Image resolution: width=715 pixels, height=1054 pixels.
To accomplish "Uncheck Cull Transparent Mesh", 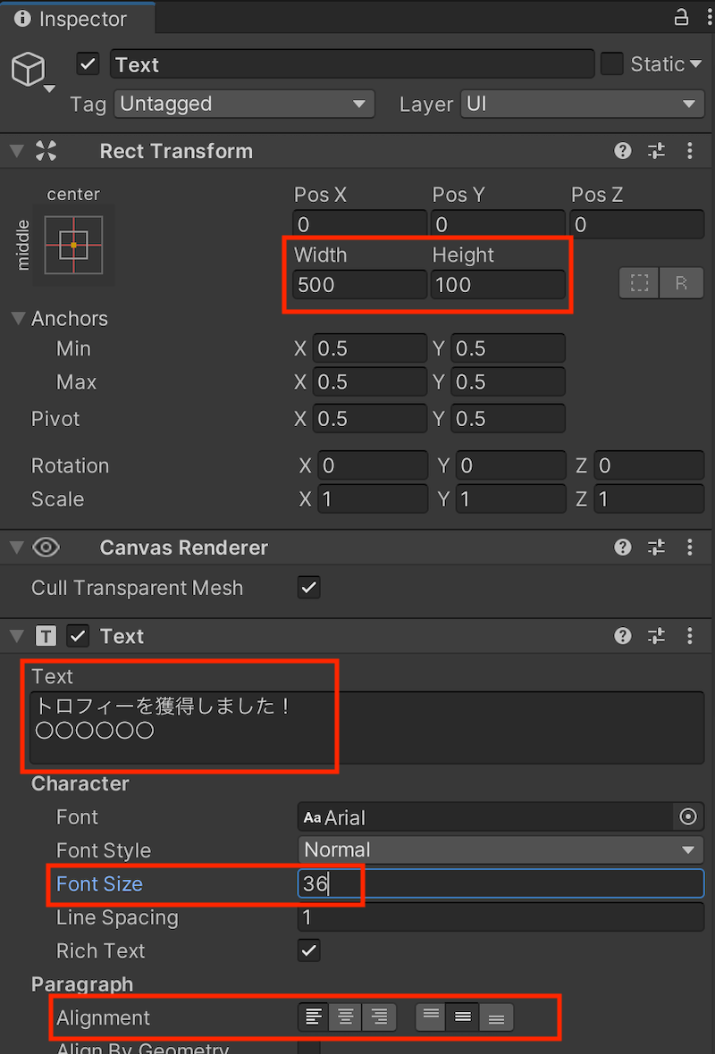I will (308, 588).
